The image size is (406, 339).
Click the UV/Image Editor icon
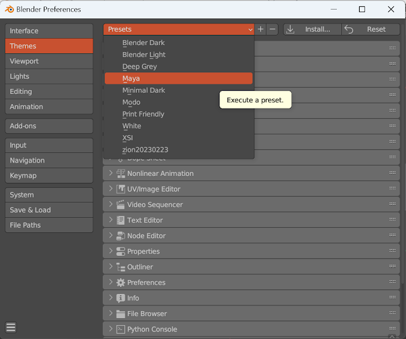[121, 189]
